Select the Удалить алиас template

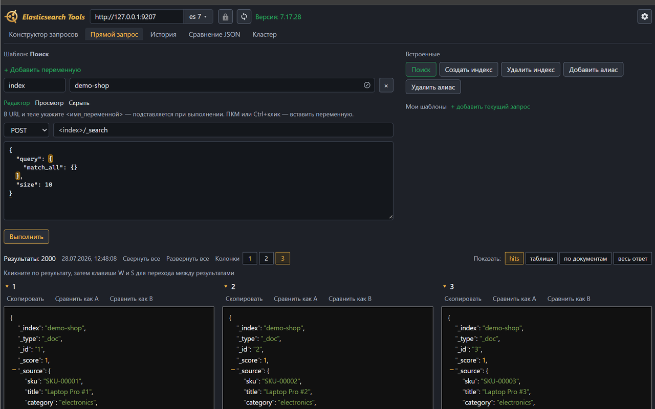pos(433,87)
